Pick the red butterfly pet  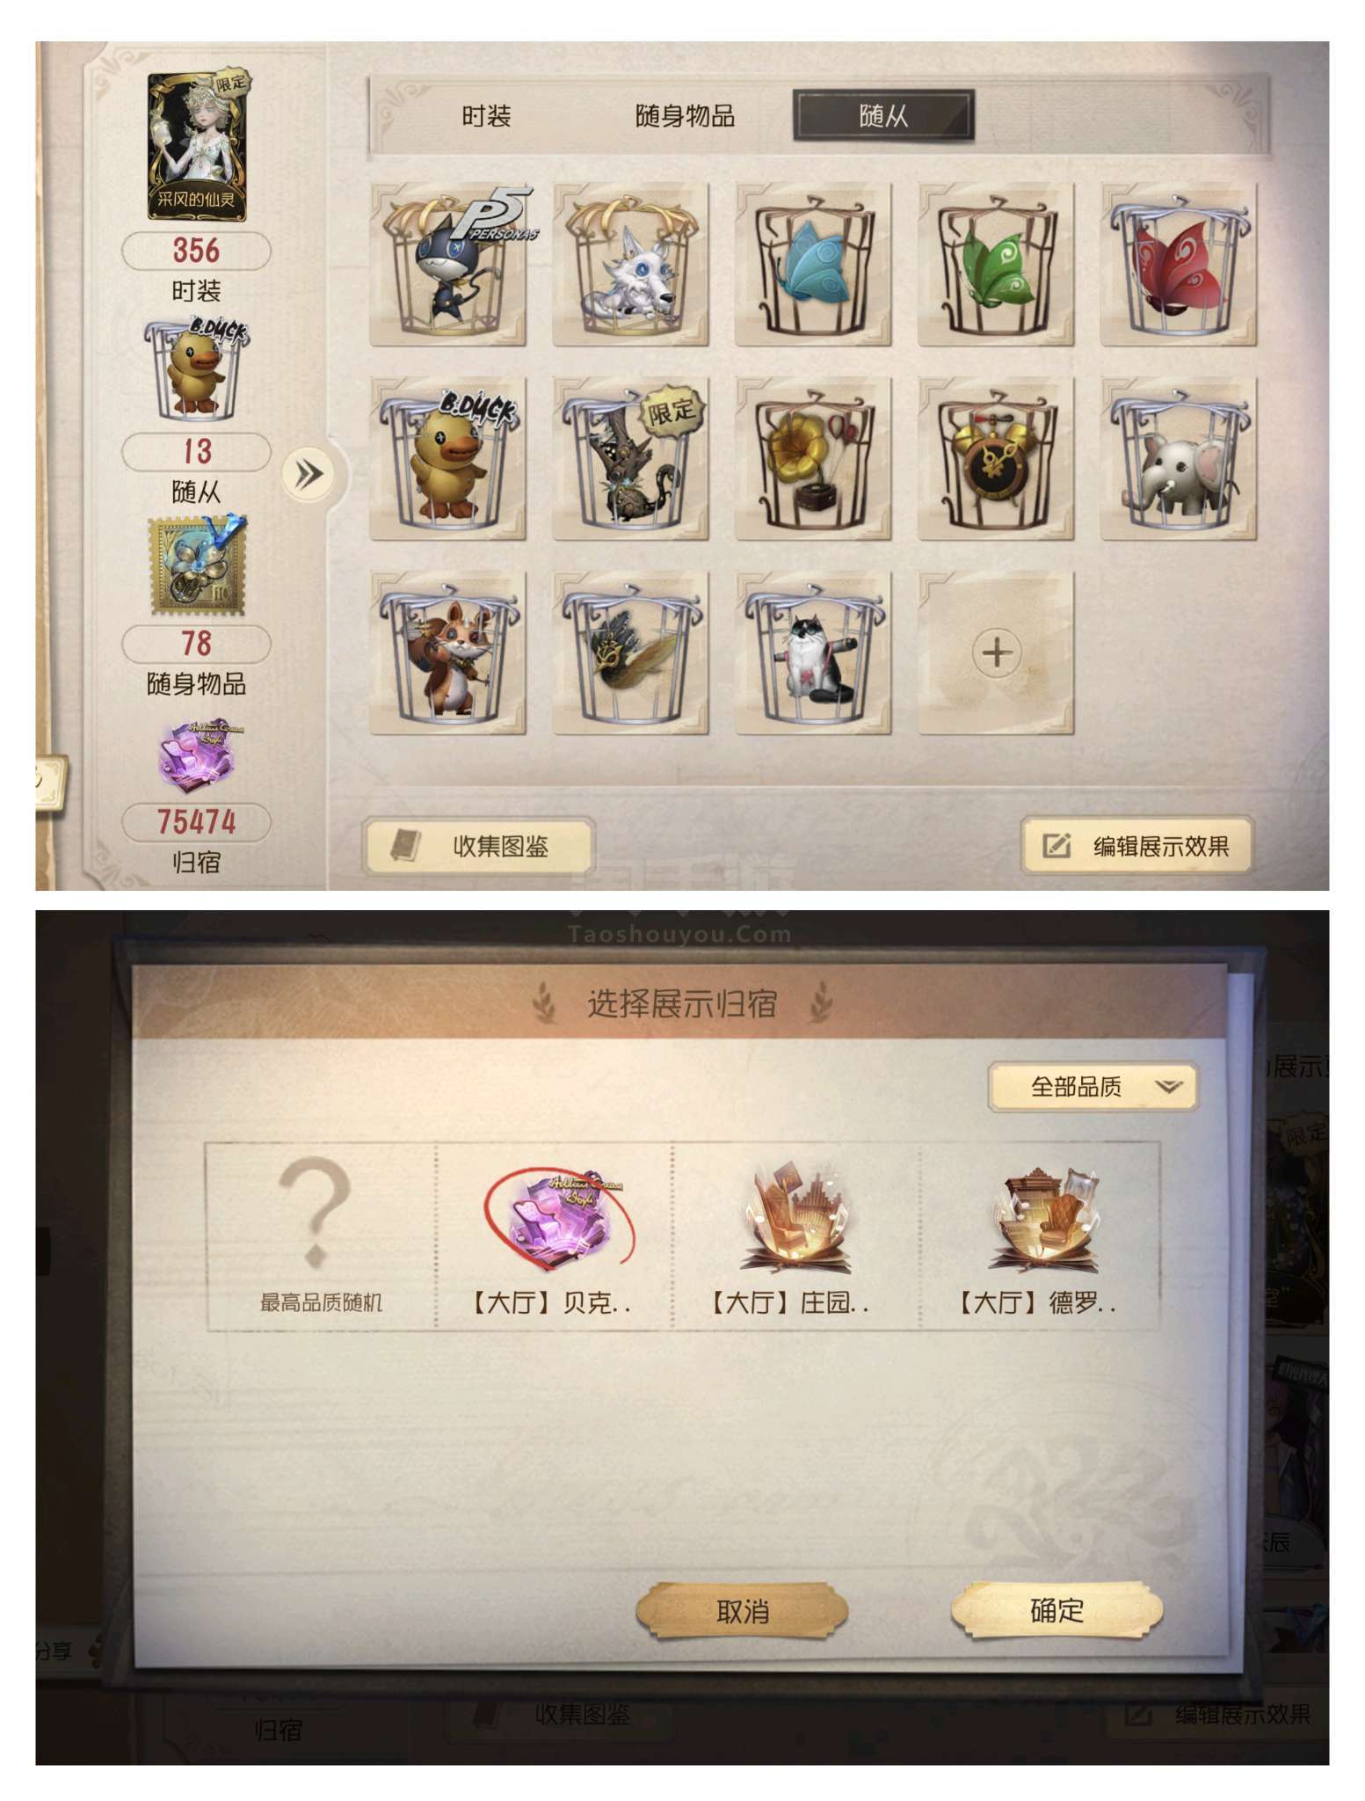1179,265
